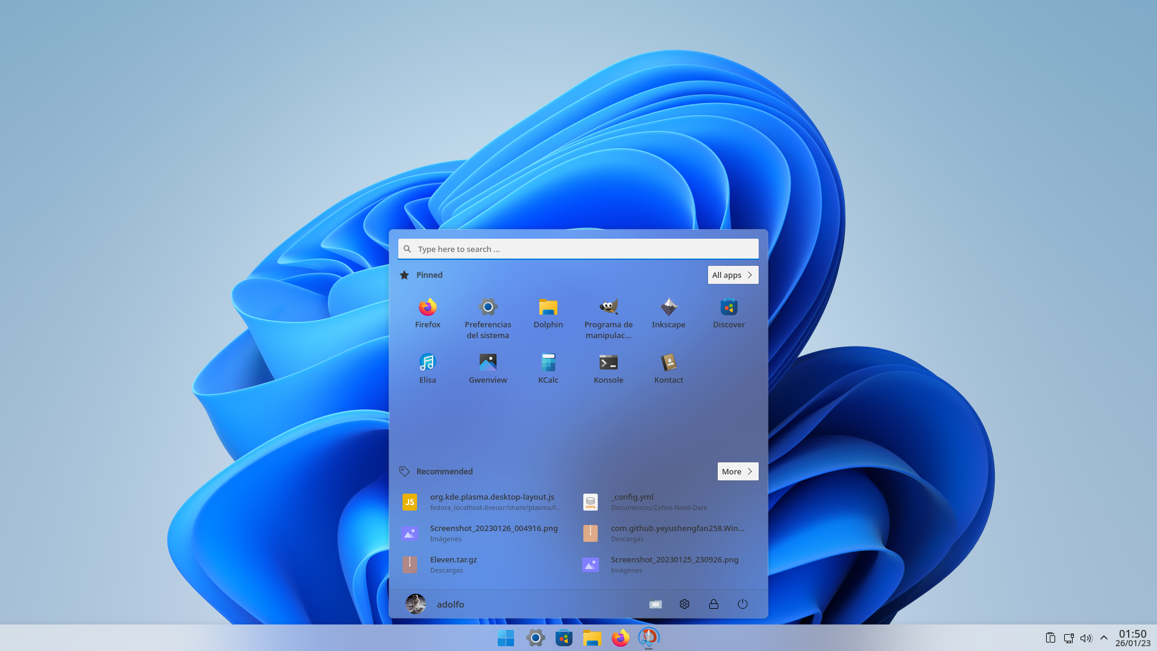The height and width of the screenshot is (651, 1157).
Task: Click the Start menu button on taskbar
Action: [506, 638]
